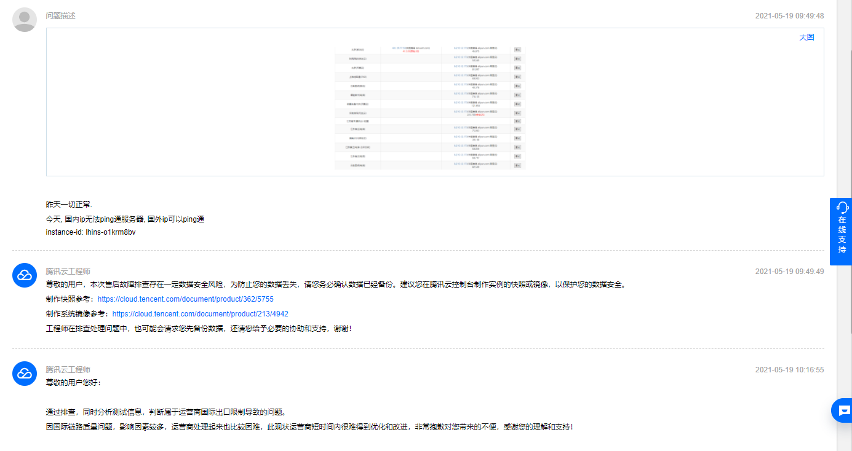Viewport: 852px width, 451px height.
Task: Open the 大图 link to view full-size image
Action: pos(806,37)
